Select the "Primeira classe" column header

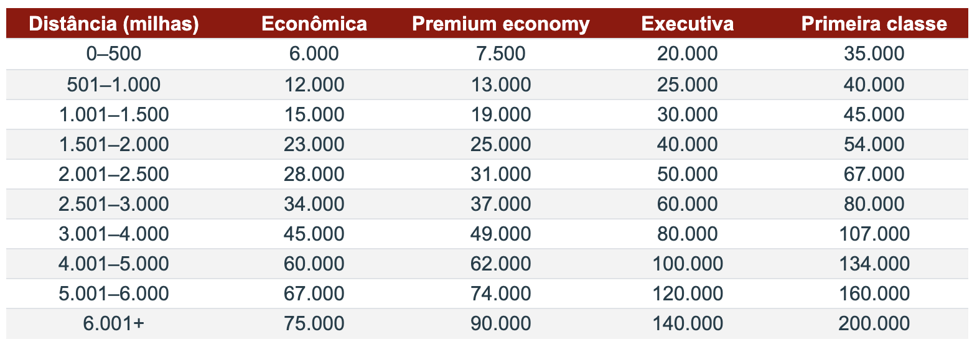[x=874, y=24]
